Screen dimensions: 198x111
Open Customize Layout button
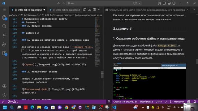coord(159,3)
